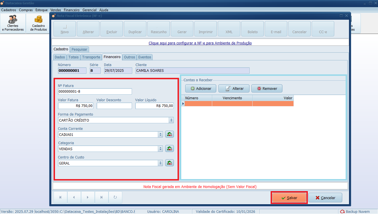Click the configure NF-e production link

[x=200, y=43]
